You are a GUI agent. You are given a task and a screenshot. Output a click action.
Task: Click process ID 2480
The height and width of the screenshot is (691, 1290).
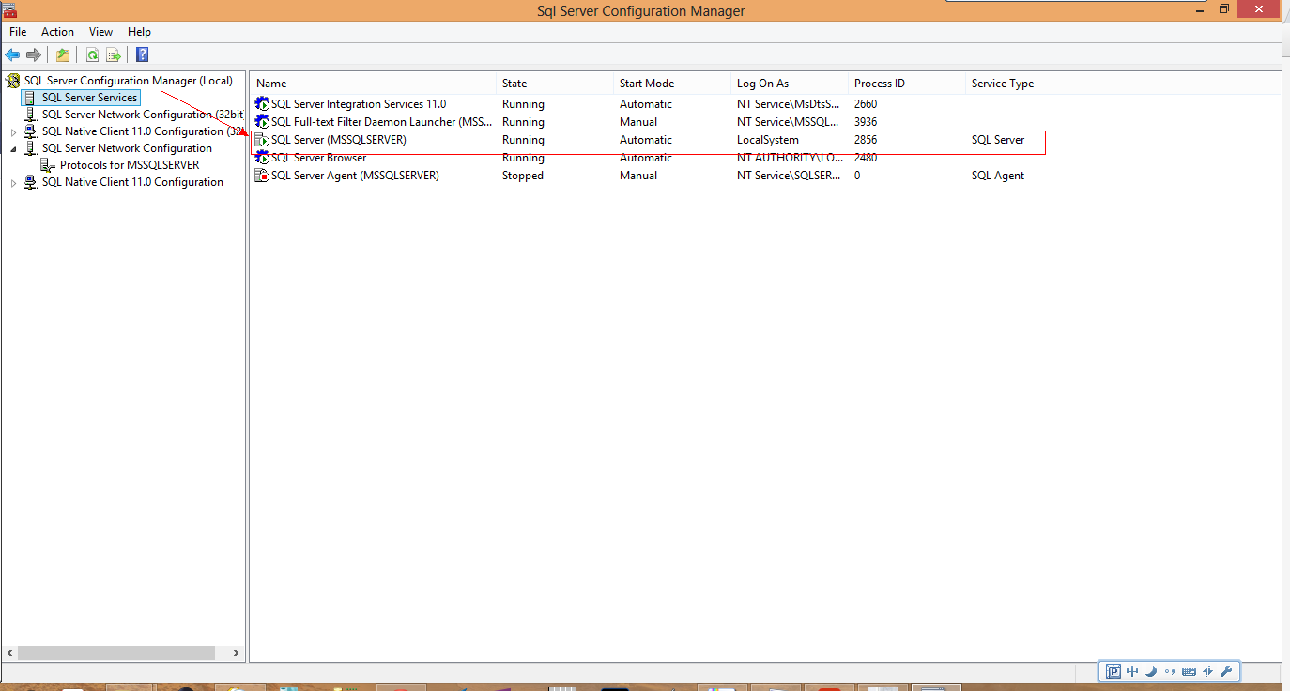(x=866, y=158)
